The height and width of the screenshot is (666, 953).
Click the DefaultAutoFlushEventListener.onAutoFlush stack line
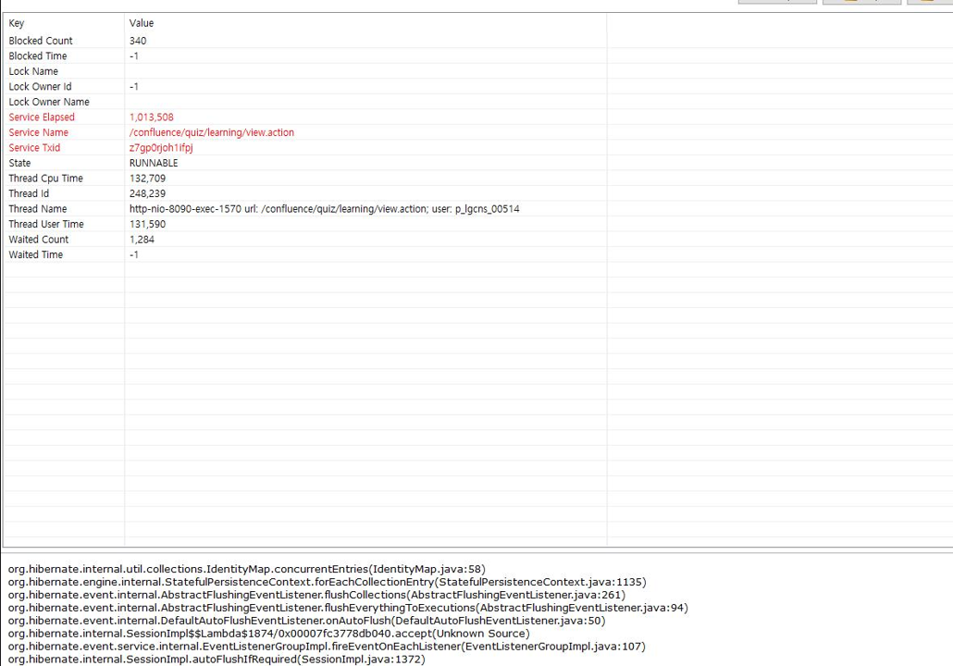(307, 621)
